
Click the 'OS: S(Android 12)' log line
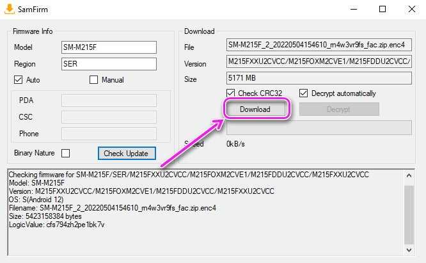[x=36, y=200]
